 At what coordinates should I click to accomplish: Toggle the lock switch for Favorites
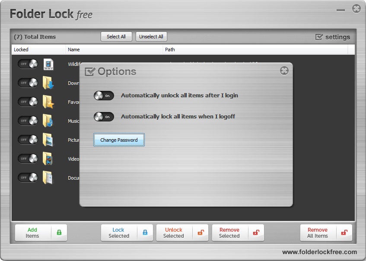[28, 102]
